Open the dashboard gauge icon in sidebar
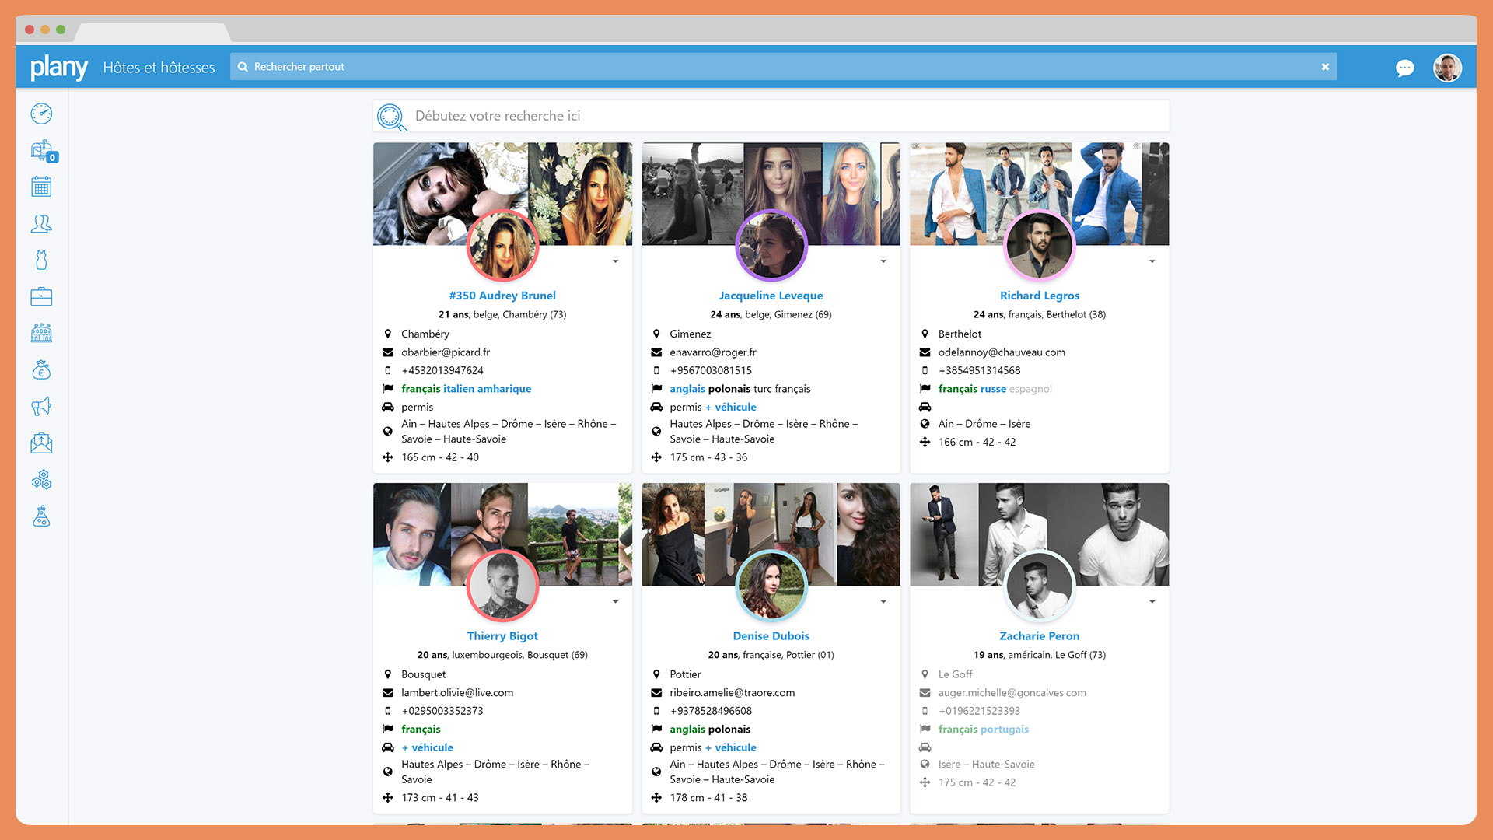 (41, 114)
